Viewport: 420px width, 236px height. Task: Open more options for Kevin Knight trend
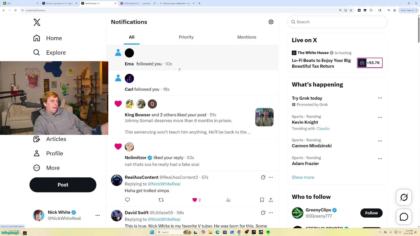(380, 117)
